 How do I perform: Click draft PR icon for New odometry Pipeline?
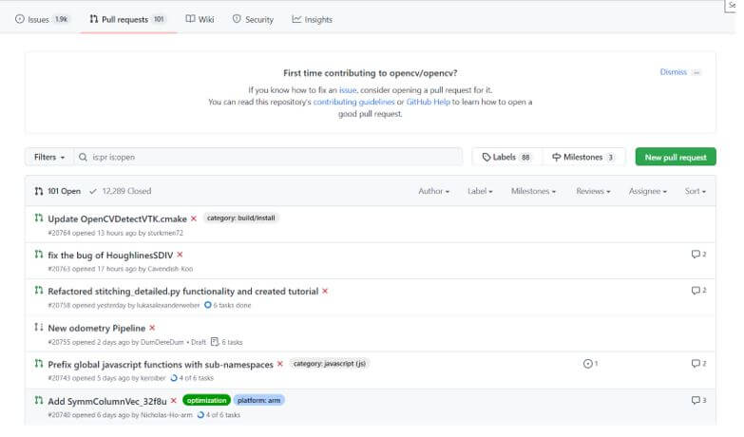pos(39,328)
